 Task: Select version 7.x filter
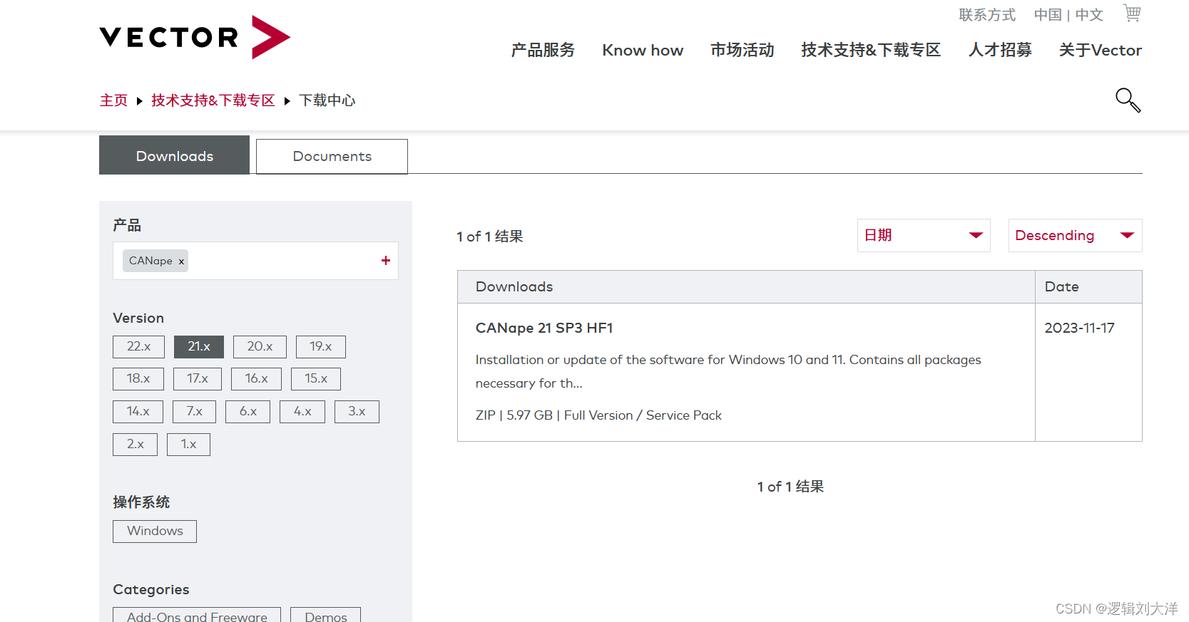coord(194,412)
